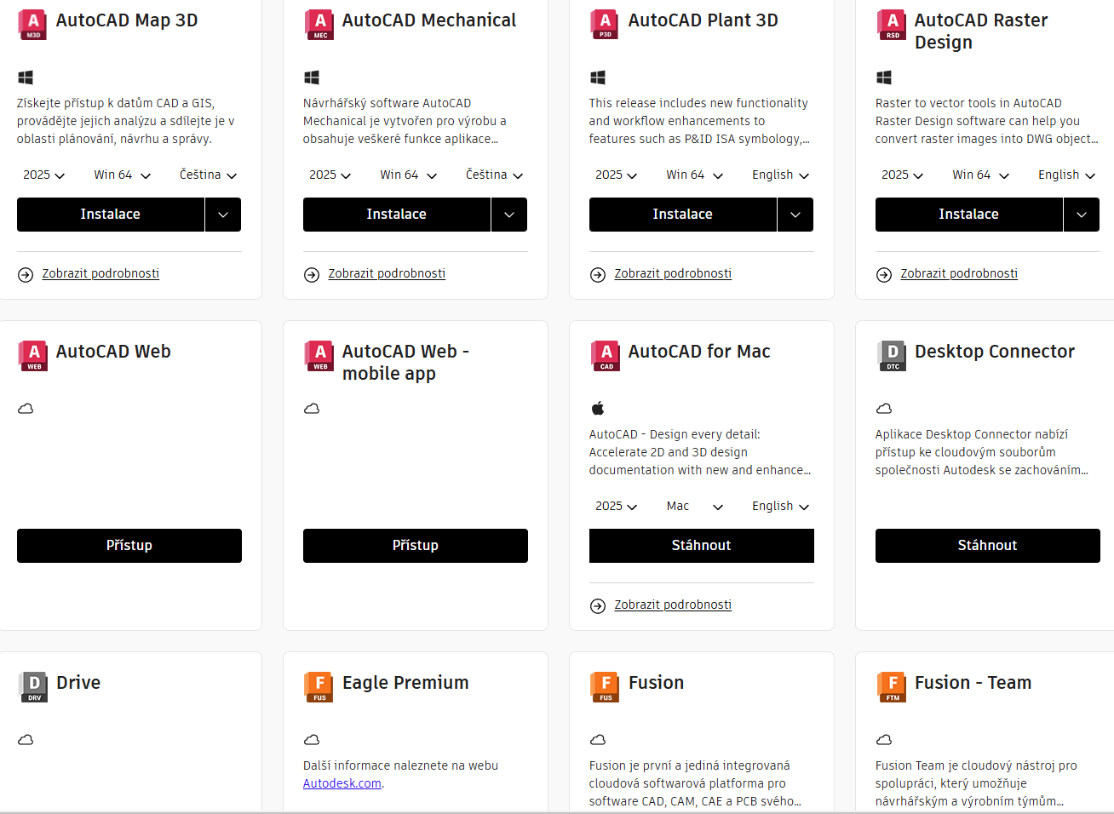
Task: Open Čeština language dropdown for AutoCAD Mechanical
Action: pyautogui.click(x=494, y=175)
